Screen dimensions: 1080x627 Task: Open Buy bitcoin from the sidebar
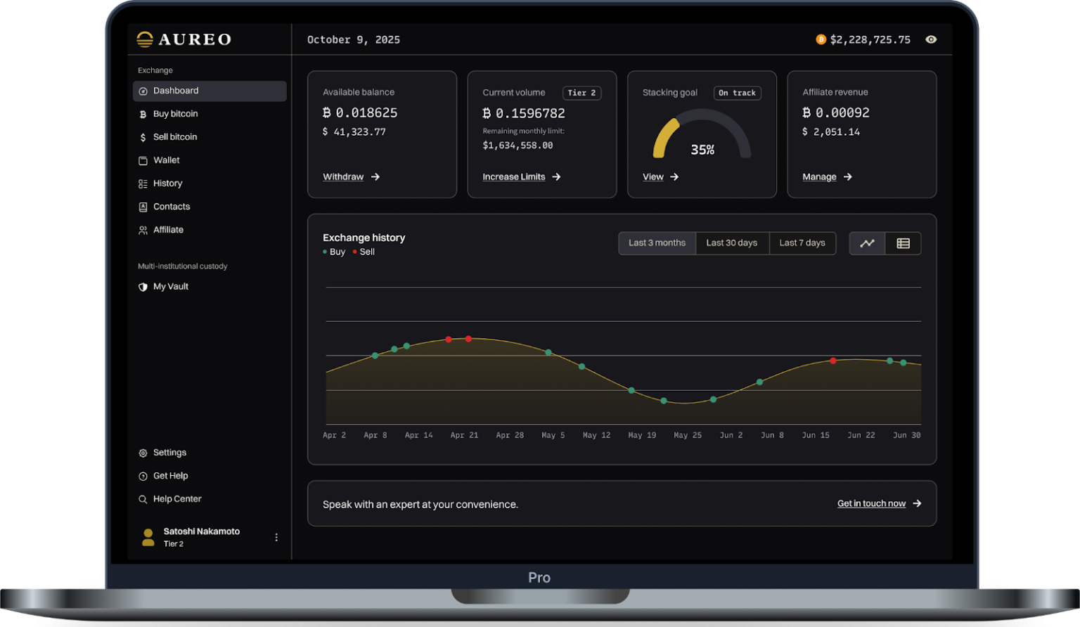175,114
